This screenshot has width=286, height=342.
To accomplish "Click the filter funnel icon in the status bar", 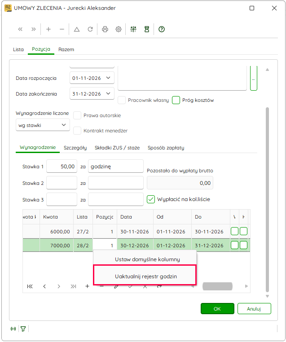I will (23, 329).
